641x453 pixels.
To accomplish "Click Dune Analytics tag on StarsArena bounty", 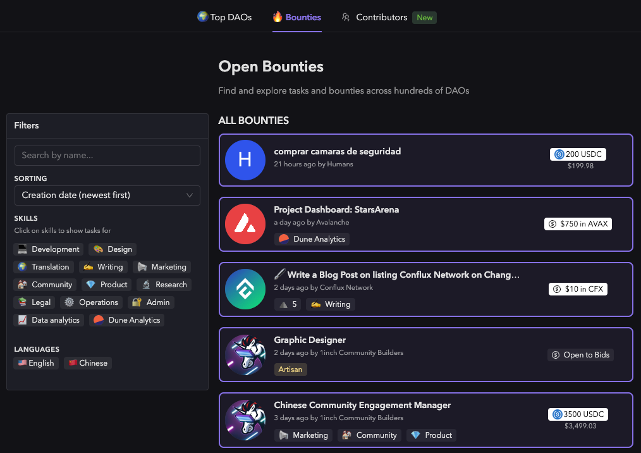I will pyautogui.click(x=312, y=239).
